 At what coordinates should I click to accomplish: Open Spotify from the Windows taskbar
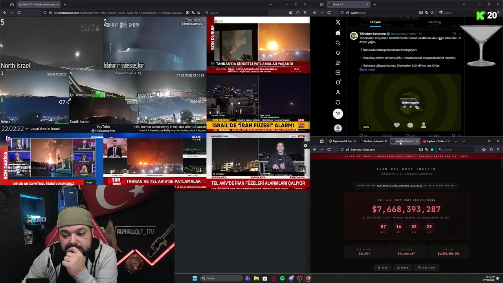point(282,278)
